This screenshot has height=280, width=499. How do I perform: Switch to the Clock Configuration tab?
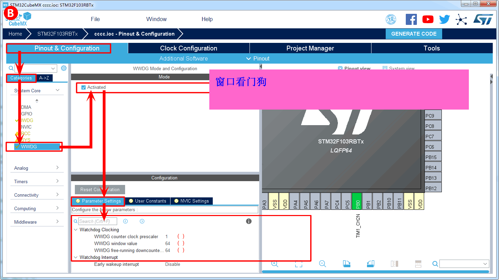point(189,48)
